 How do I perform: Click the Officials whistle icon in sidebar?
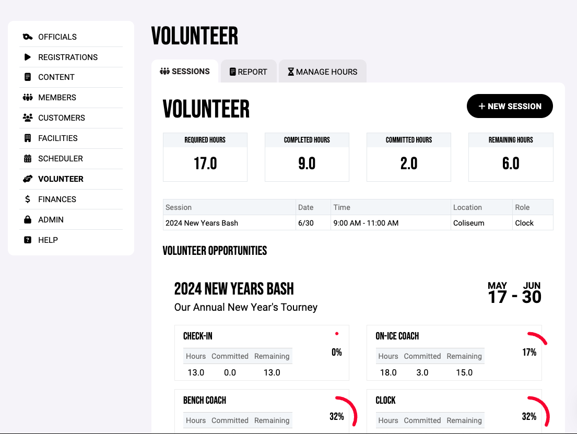28,37
